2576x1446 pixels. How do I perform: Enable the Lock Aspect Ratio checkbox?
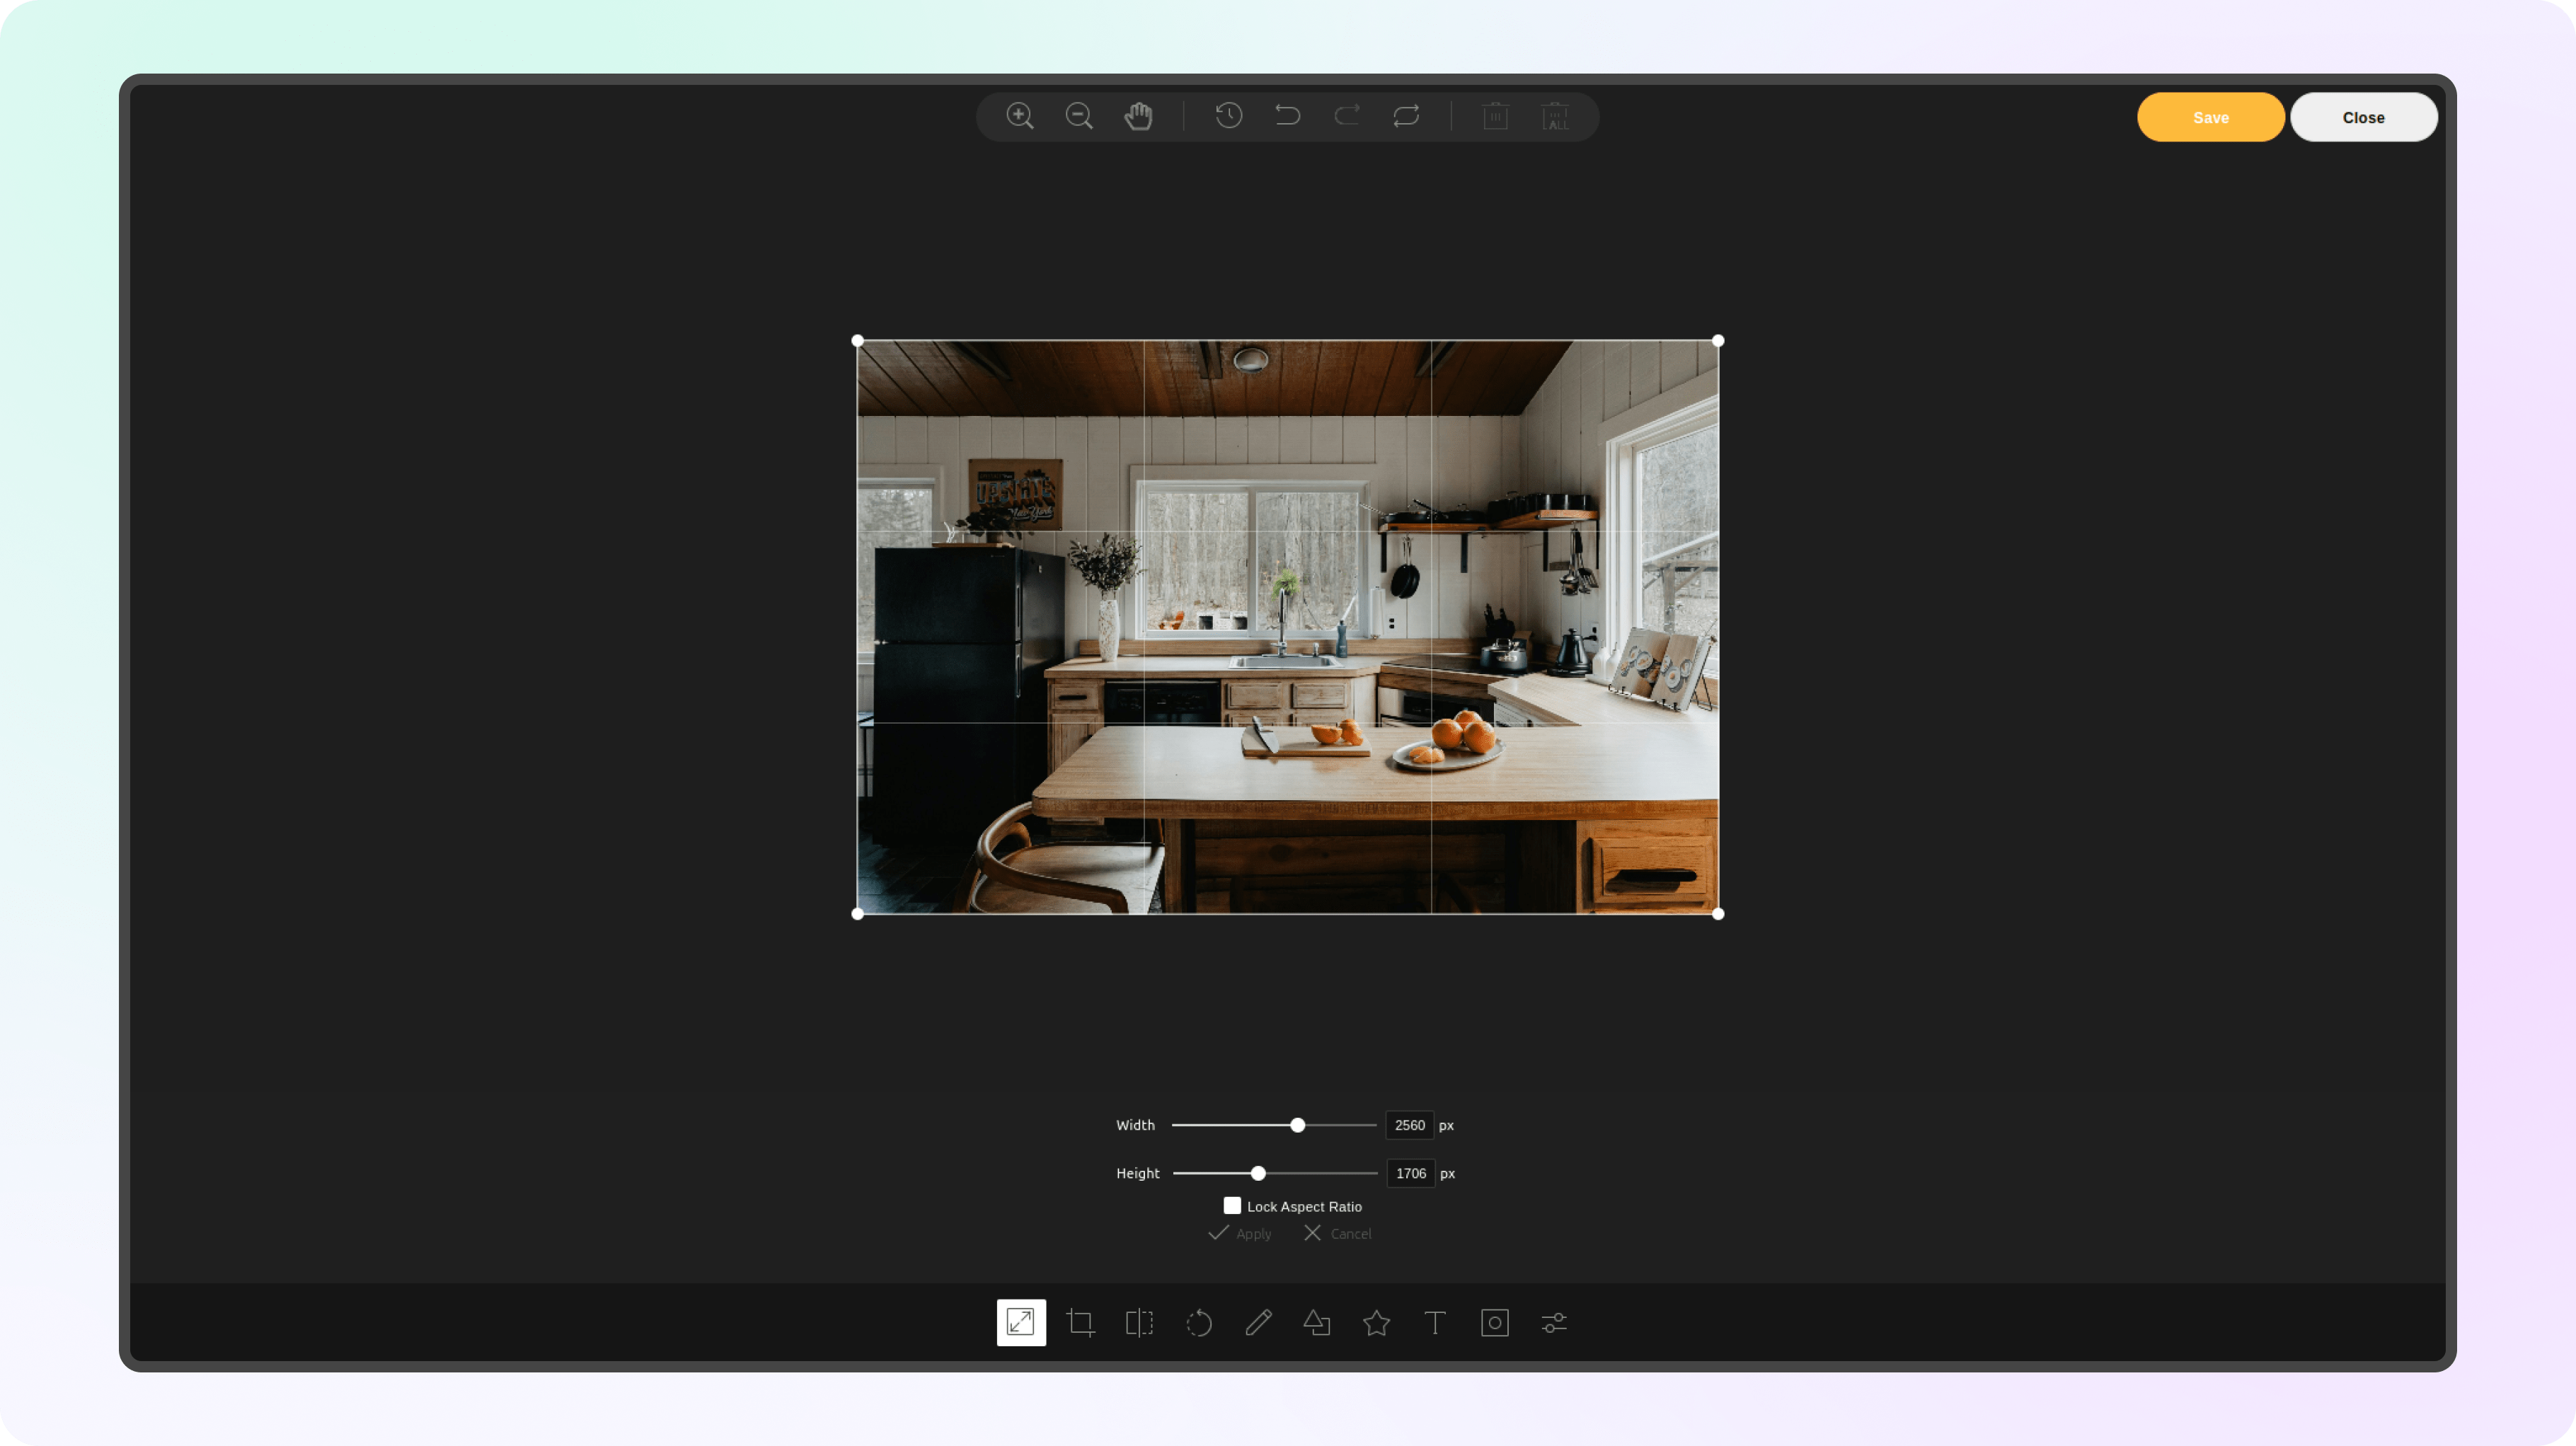point(1232,1205)
